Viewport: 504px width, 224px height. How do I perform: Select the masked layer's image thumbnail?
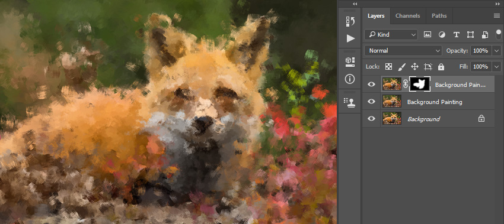point(392,84)
